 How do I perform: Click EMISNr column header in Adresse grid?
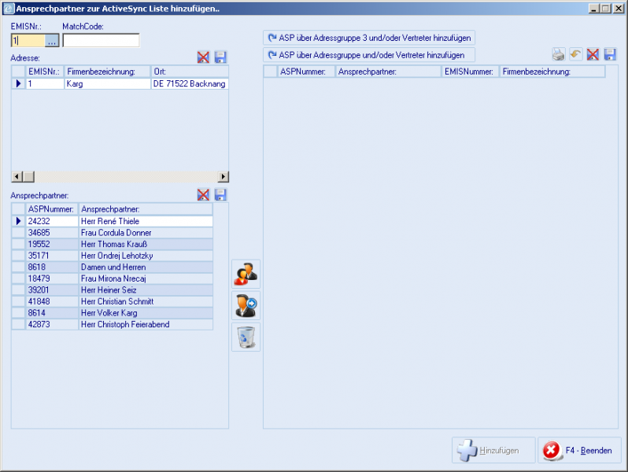point(44,72)
